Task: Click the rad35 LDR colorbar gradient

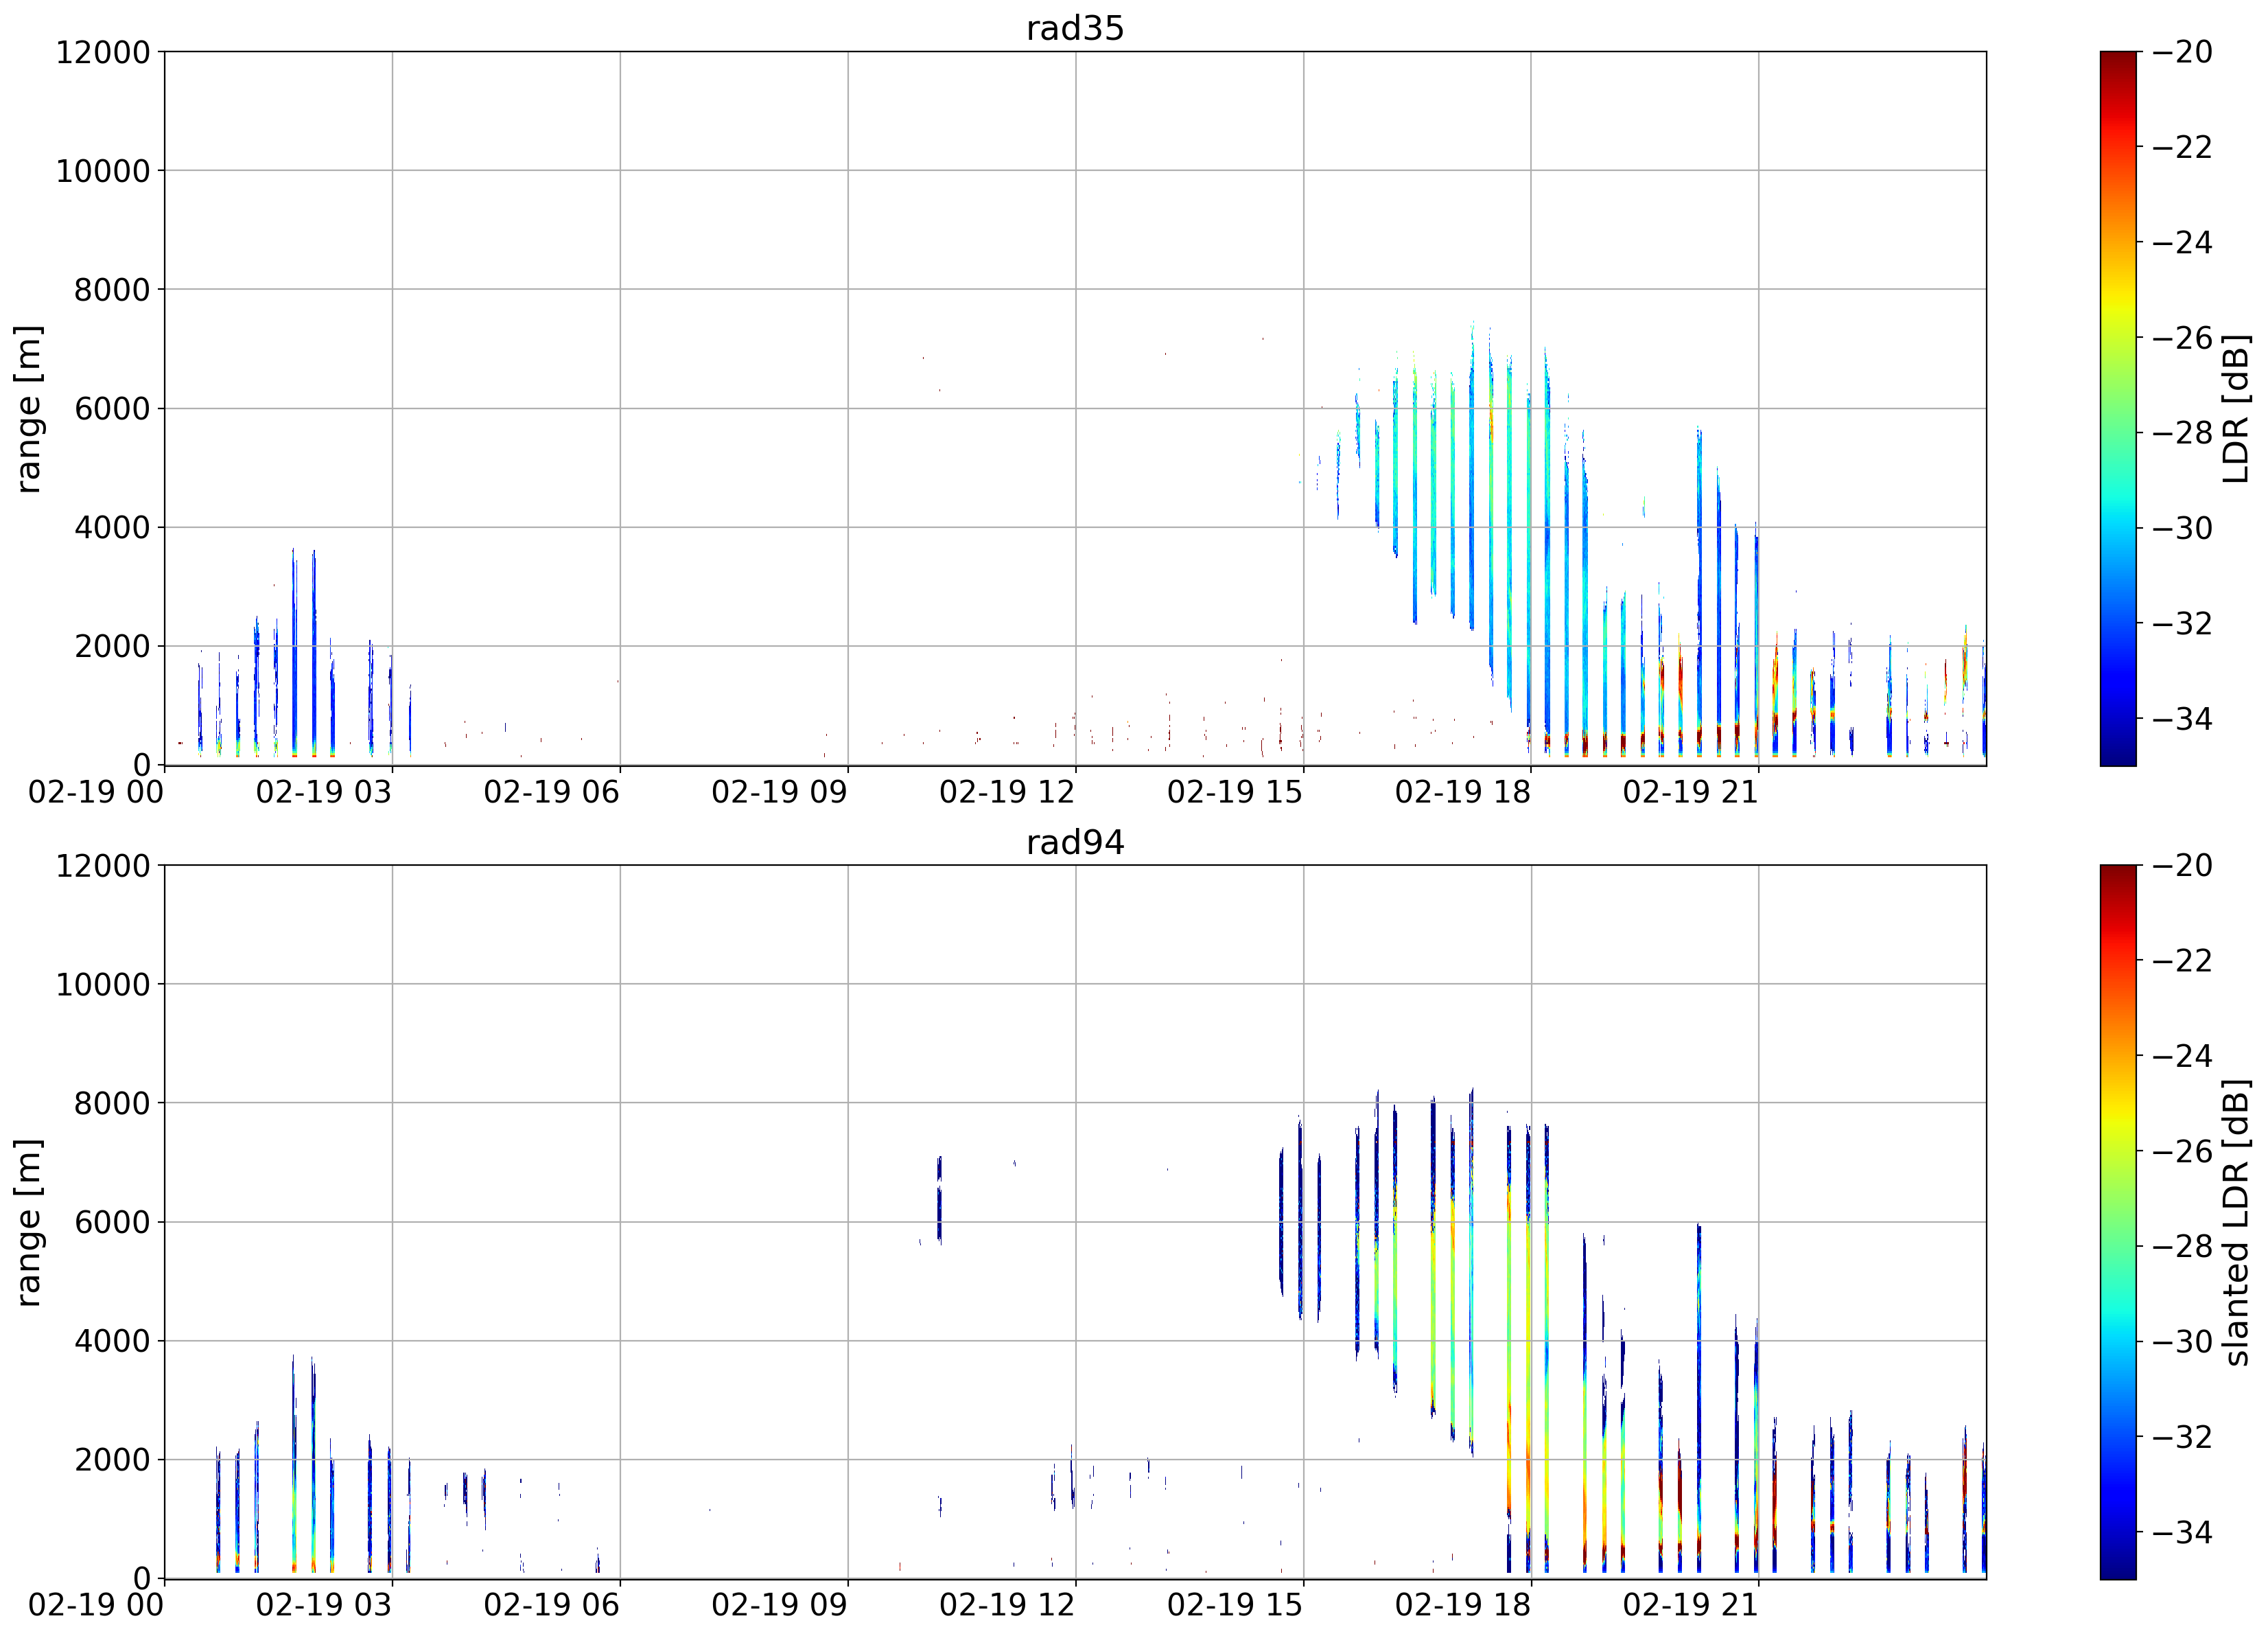Action: pyautogui.click(x=2118, y=408)
